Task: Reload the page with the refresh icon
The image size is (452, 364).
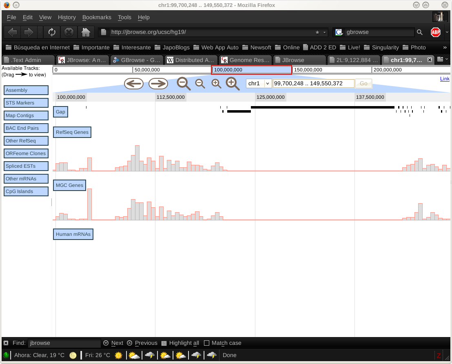Action: [52, 32]
